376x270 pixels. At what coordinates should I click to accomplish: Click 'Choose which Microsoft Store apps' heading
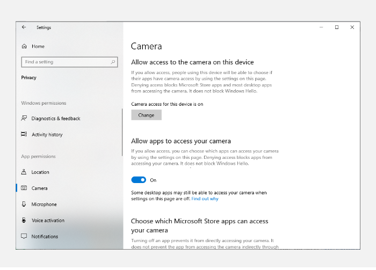[x=199, y=225]
